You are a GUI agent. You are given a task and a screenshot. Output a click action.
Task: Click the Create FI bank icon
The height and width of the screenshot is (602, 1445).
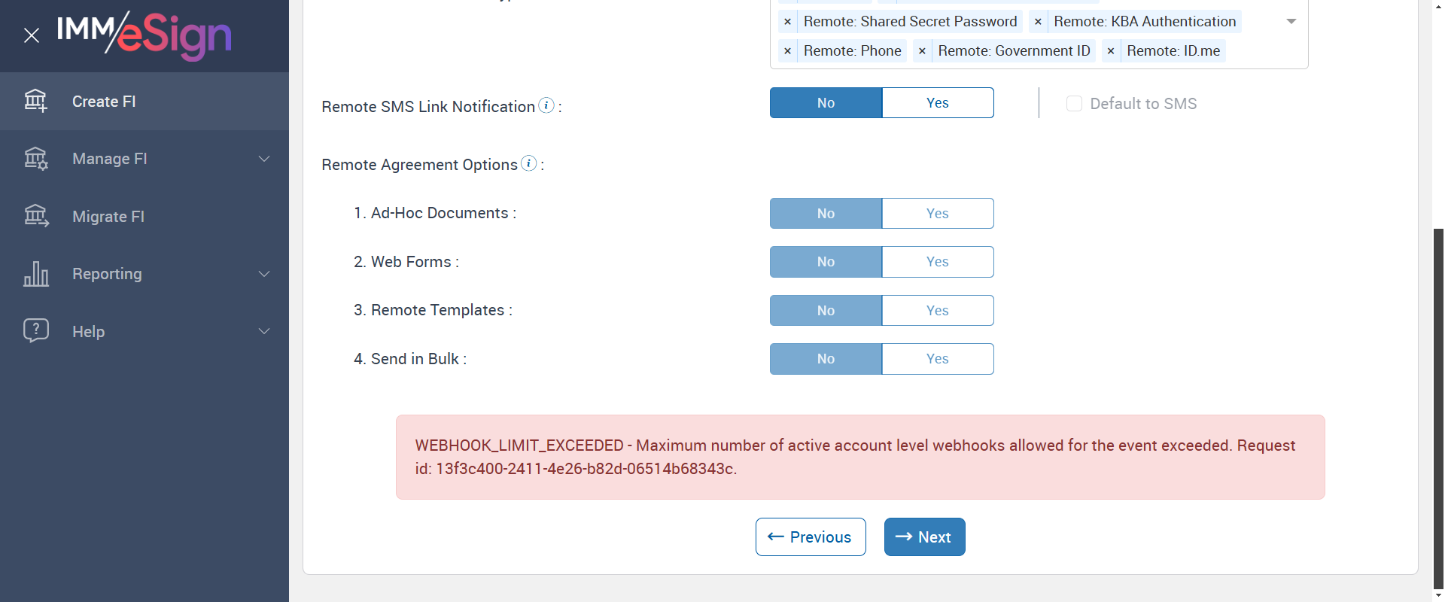[x=35, y=101]
